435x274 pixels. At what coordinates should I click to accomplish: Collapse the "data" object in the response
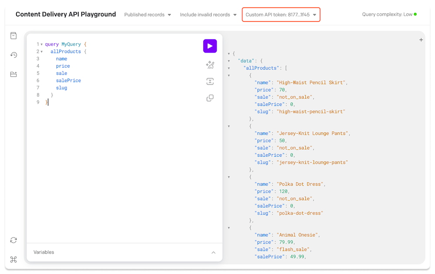[229, 61]
